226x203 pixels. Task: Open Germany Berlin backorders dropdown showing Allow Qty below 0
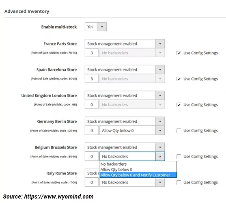(x=132, y=131)
